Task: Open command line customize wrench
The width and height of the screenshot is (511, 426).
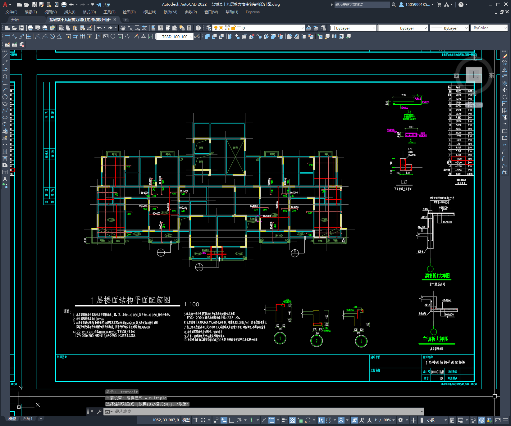Action: pos(99,411)
